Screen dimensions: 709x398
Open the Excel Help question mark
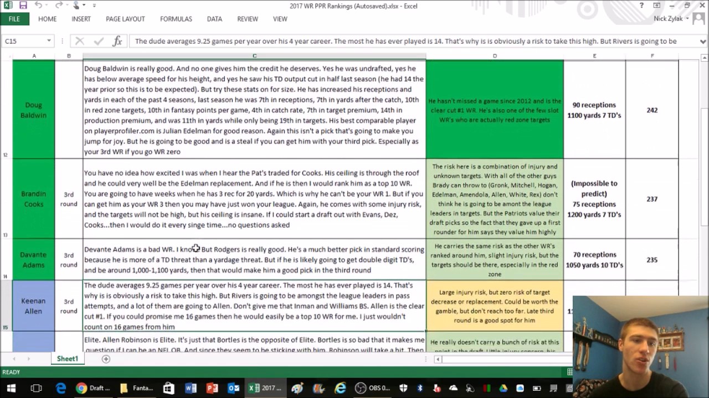tap(641, 6)
